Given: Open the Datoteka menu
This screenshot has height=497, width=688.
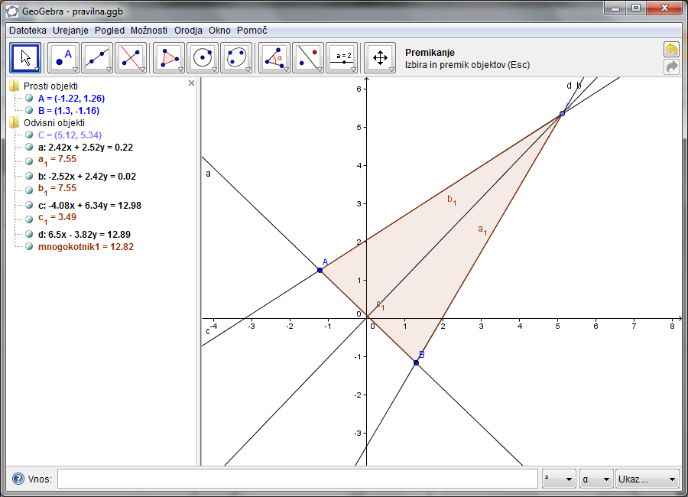Looking at the screenshot, I should 28,31.
